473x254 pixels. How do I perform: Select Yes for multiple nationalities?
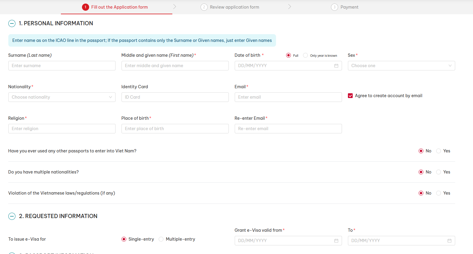pyautogui.click(x=439, y=172)
